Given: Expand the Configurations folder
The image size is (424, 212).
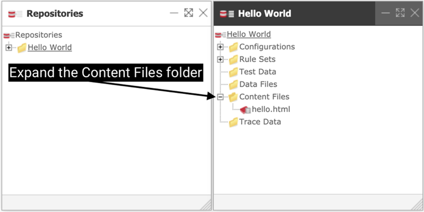Looking at the screenshot, I should click(220, 47).
